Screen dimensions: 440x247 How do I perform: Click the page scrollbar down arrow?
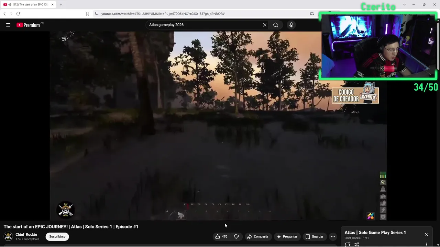tap(438, 245)
